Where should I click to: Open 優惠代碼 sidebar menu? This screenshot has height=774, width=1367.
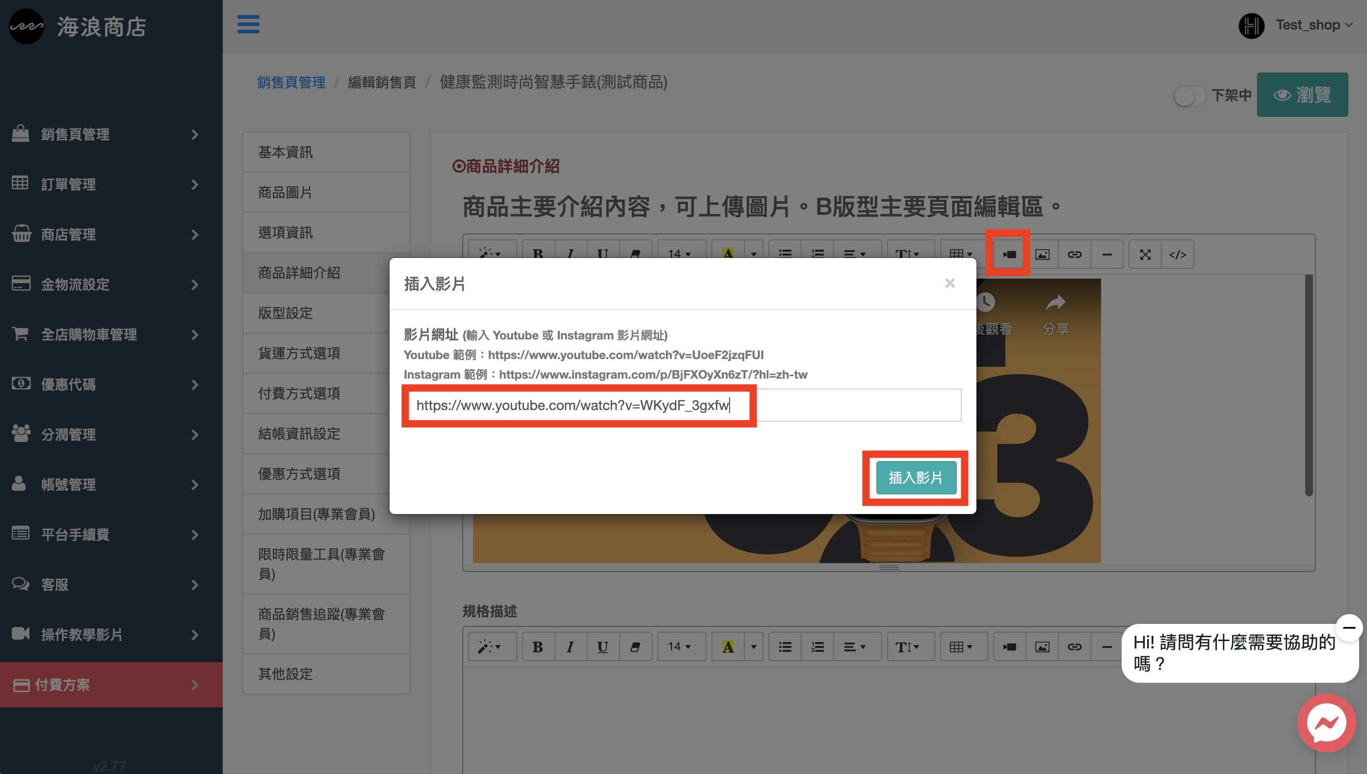coord(111,385)
